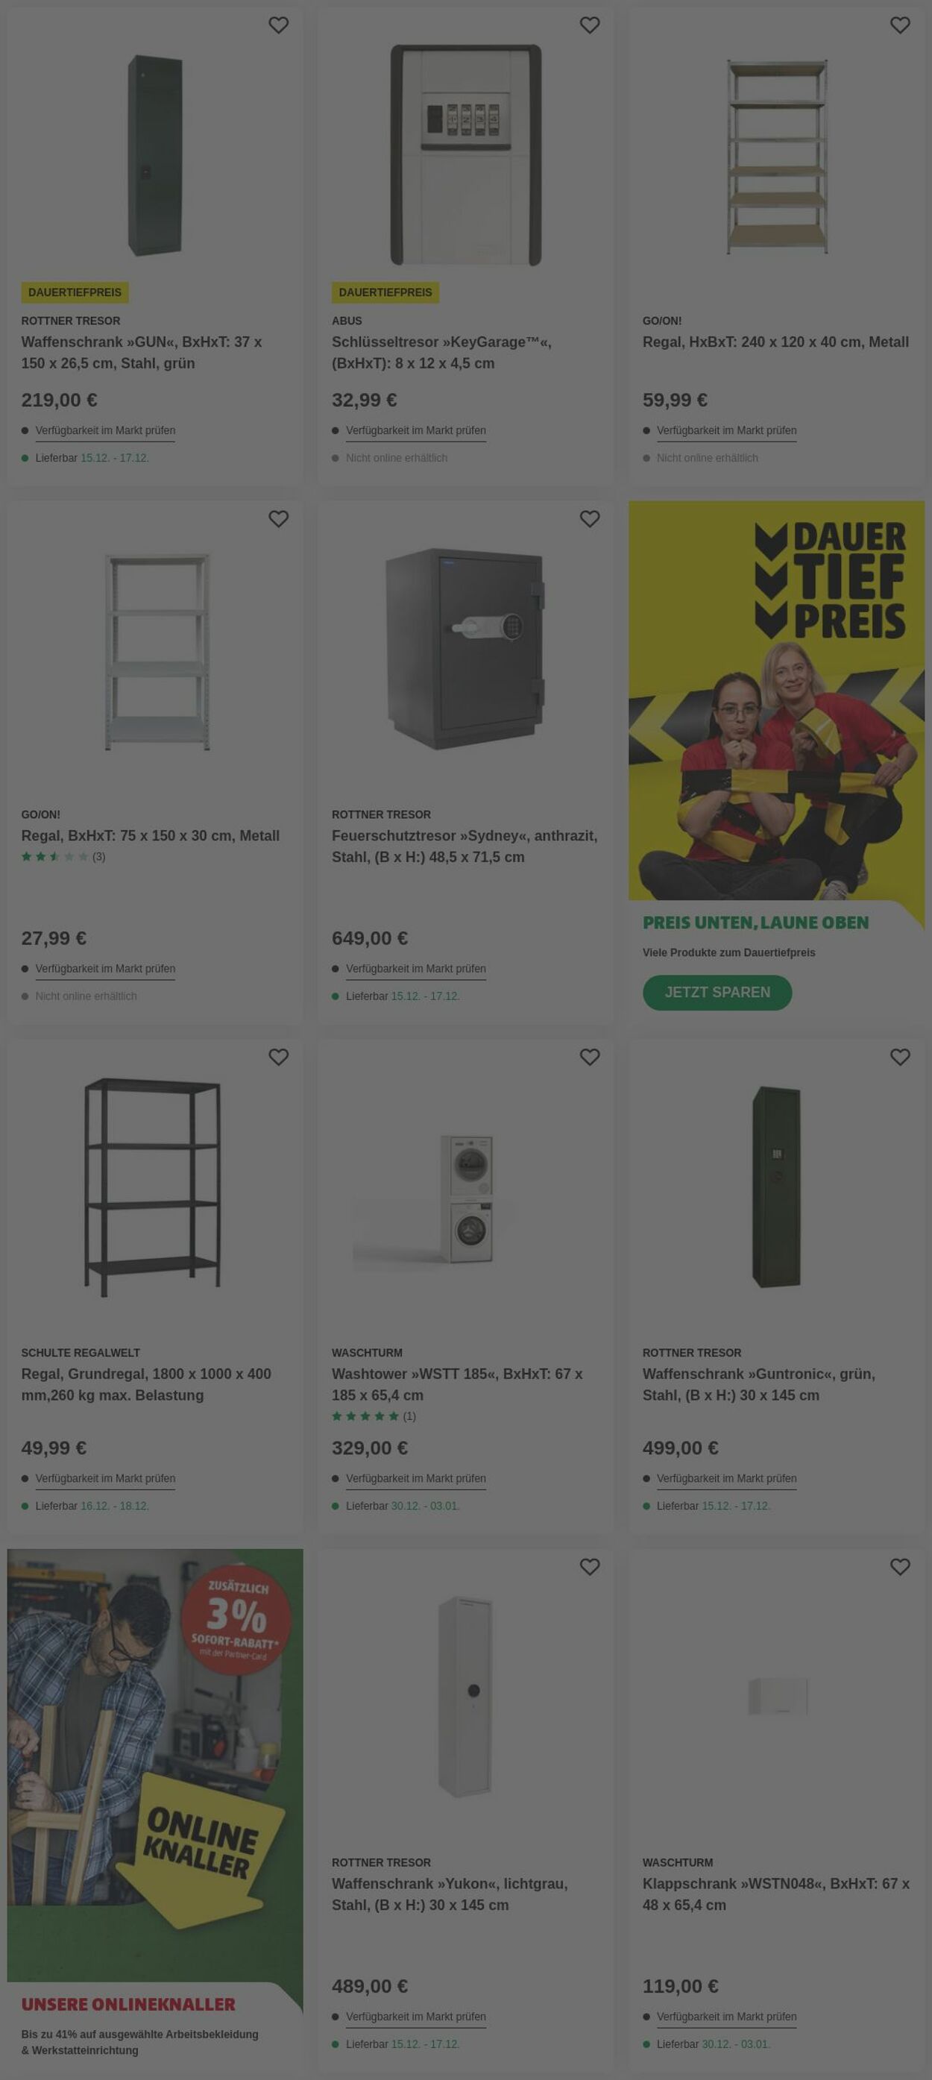Heart the Schulte Regalwelt Grundregal
This screenshot has height=2080, width=932.
[278, 1056]
